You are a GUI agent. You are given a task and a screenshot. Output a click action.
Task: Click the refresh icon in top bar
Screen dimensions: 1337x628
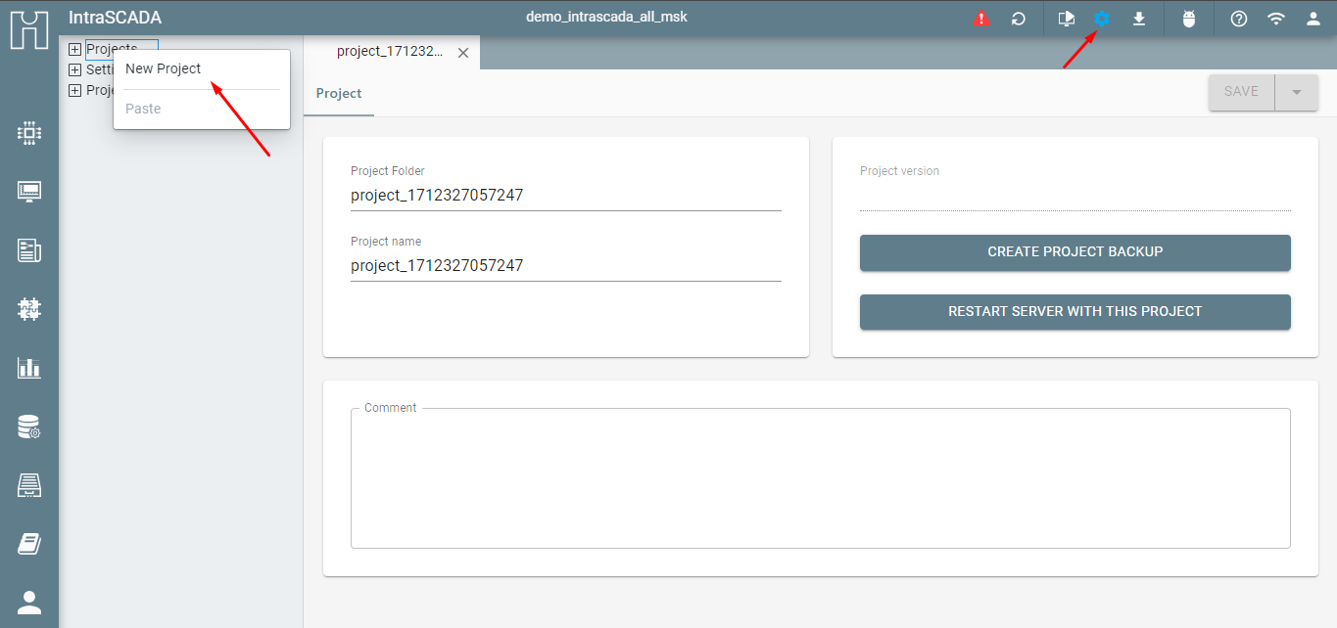pos(1019,19)
